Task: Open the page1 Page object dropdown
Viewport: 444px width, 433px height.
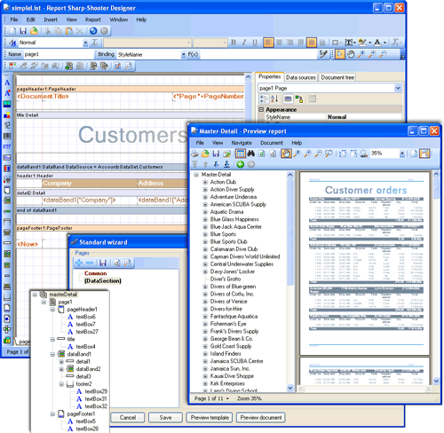Action: click(x=398, y=88)
